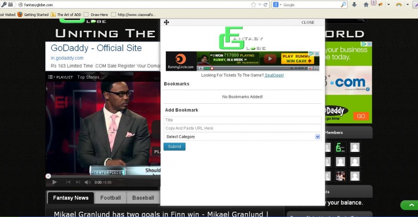The height and width of the screenshot is (217, 418).
Task: Go to Home with the house icon
Action: tap(366, 5)
